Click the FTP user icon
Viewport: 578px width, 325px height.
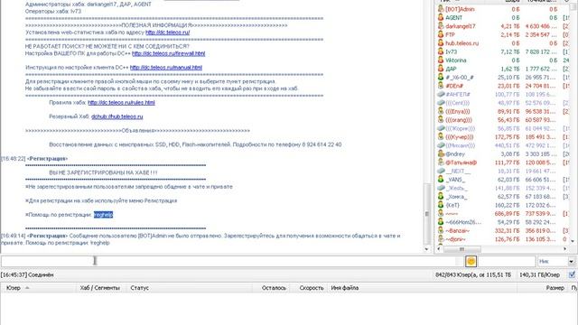tap(441, 34)
